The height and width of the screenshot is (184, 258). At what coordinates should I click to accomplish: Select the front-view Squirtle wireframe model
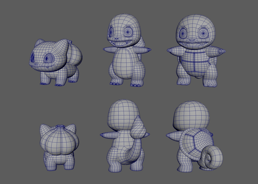(x=196, y=50)
